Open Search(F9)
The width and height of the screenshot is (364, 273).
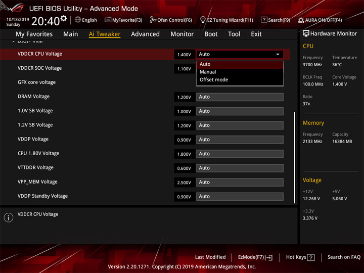click(276, 20)
